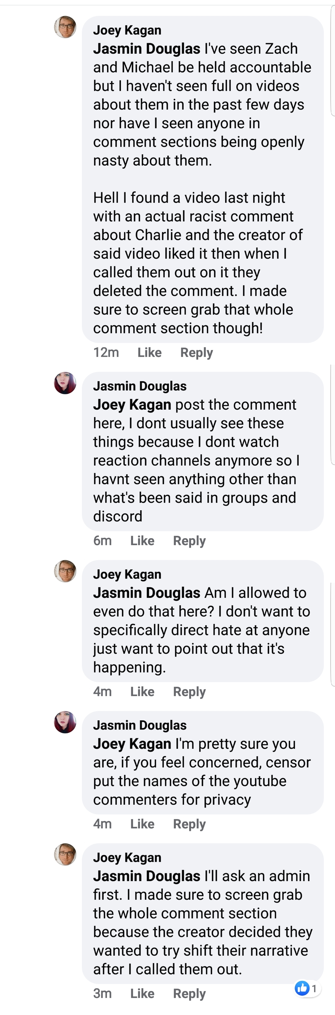335x1015 pixels.
Task: View the blue thumbs-up reaction count
Action: click(x=307, y=988)
